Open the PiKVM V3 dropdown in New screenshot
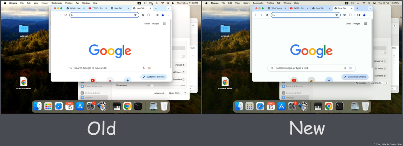Image resolution: width=403 pixels, height=146 pixels. [x=380, y=61]
